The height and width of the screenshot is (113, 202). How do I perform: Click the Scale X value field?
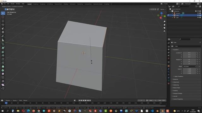click(189, 69)
